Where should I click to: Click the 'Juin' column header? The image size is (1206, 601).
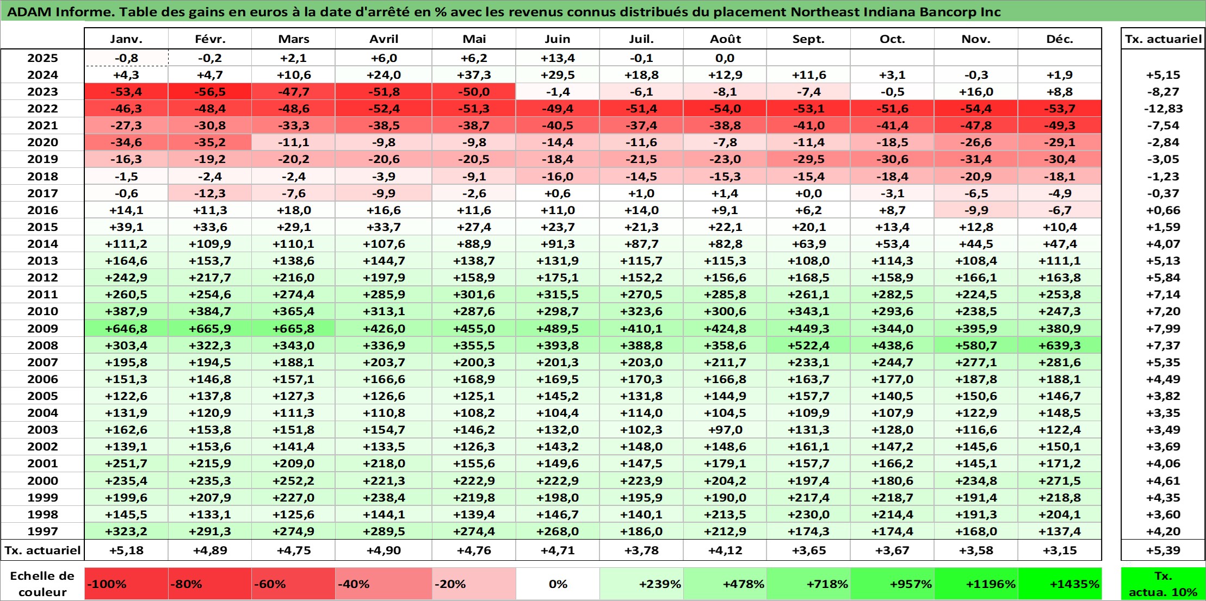[x=558, y=39]
